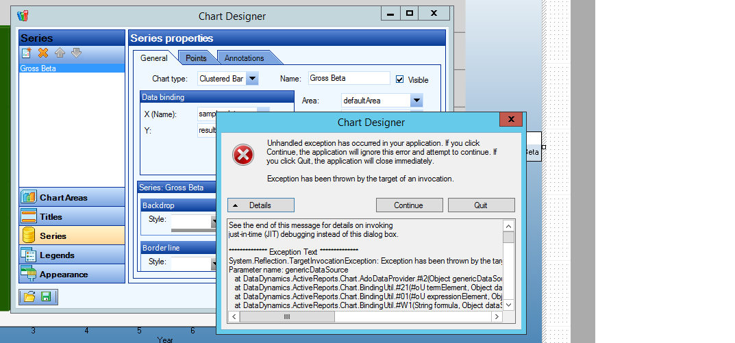This screenshot has width=735, height=343.
Task: Maximize the Chart Designer window
Action: tap(410, 13)
